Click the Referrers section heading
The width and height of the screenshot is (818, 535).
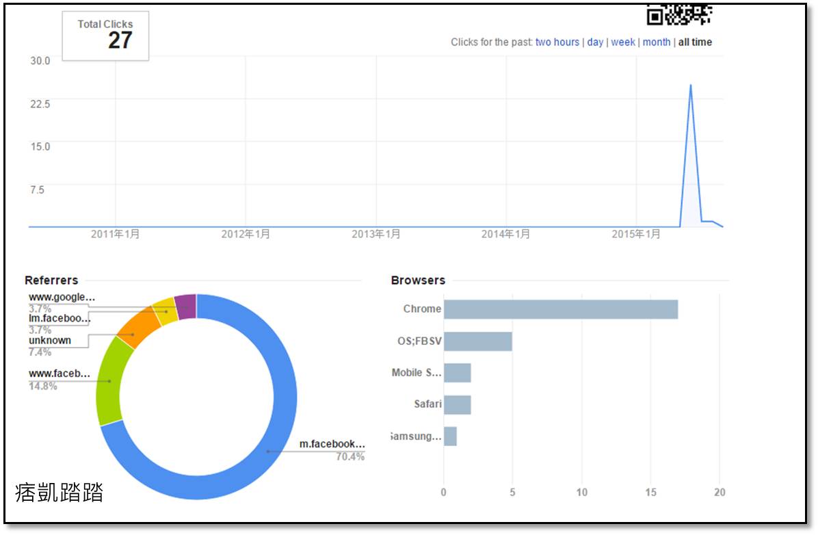click(51, 280)
